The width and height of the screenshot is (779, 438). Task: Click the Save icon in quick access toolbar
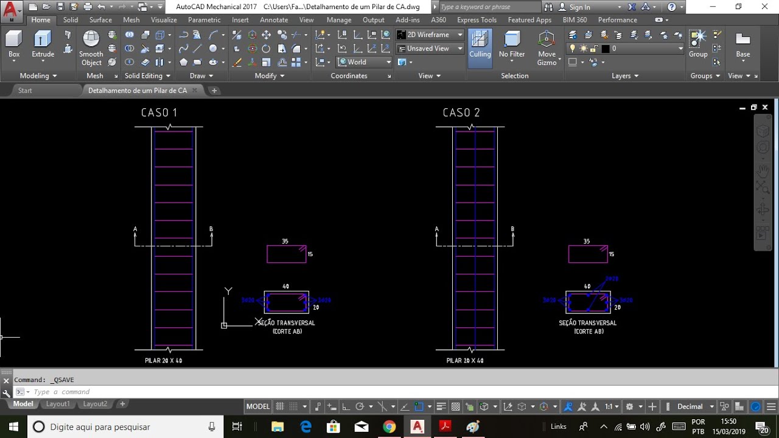click(x=60, y=7)
